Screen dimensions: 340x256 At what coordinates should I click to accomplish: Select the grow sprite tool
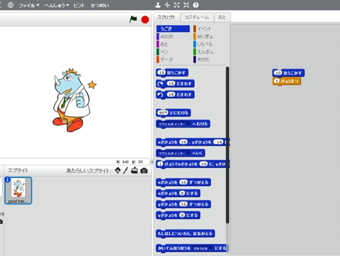pyautogui.click(x=177, y=5)
